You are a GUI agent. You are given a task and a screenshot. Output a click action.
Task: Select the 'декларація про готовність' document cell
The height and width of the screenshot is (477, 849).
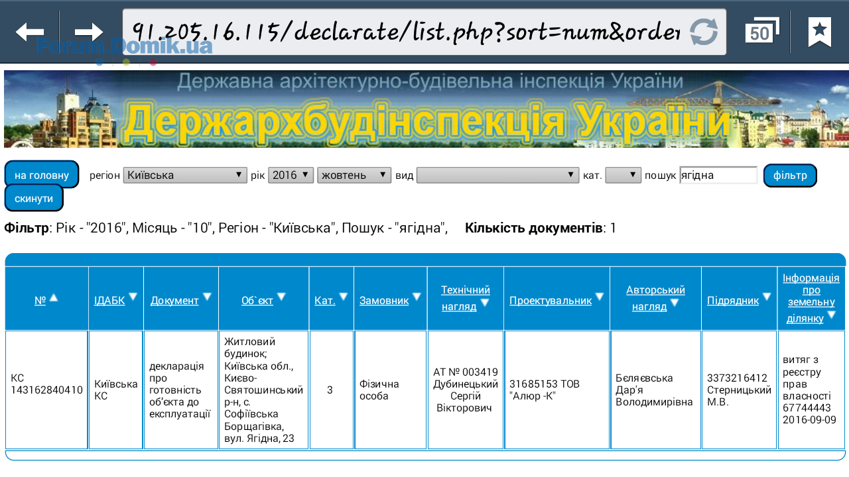[x=181, y=390]
